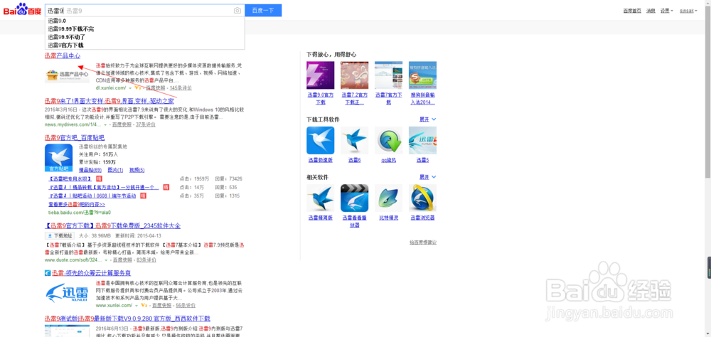This screenshot has width=711, height=337.
Task: Click dropdown arrow beside www.duote.com
Action: (106, 260)
